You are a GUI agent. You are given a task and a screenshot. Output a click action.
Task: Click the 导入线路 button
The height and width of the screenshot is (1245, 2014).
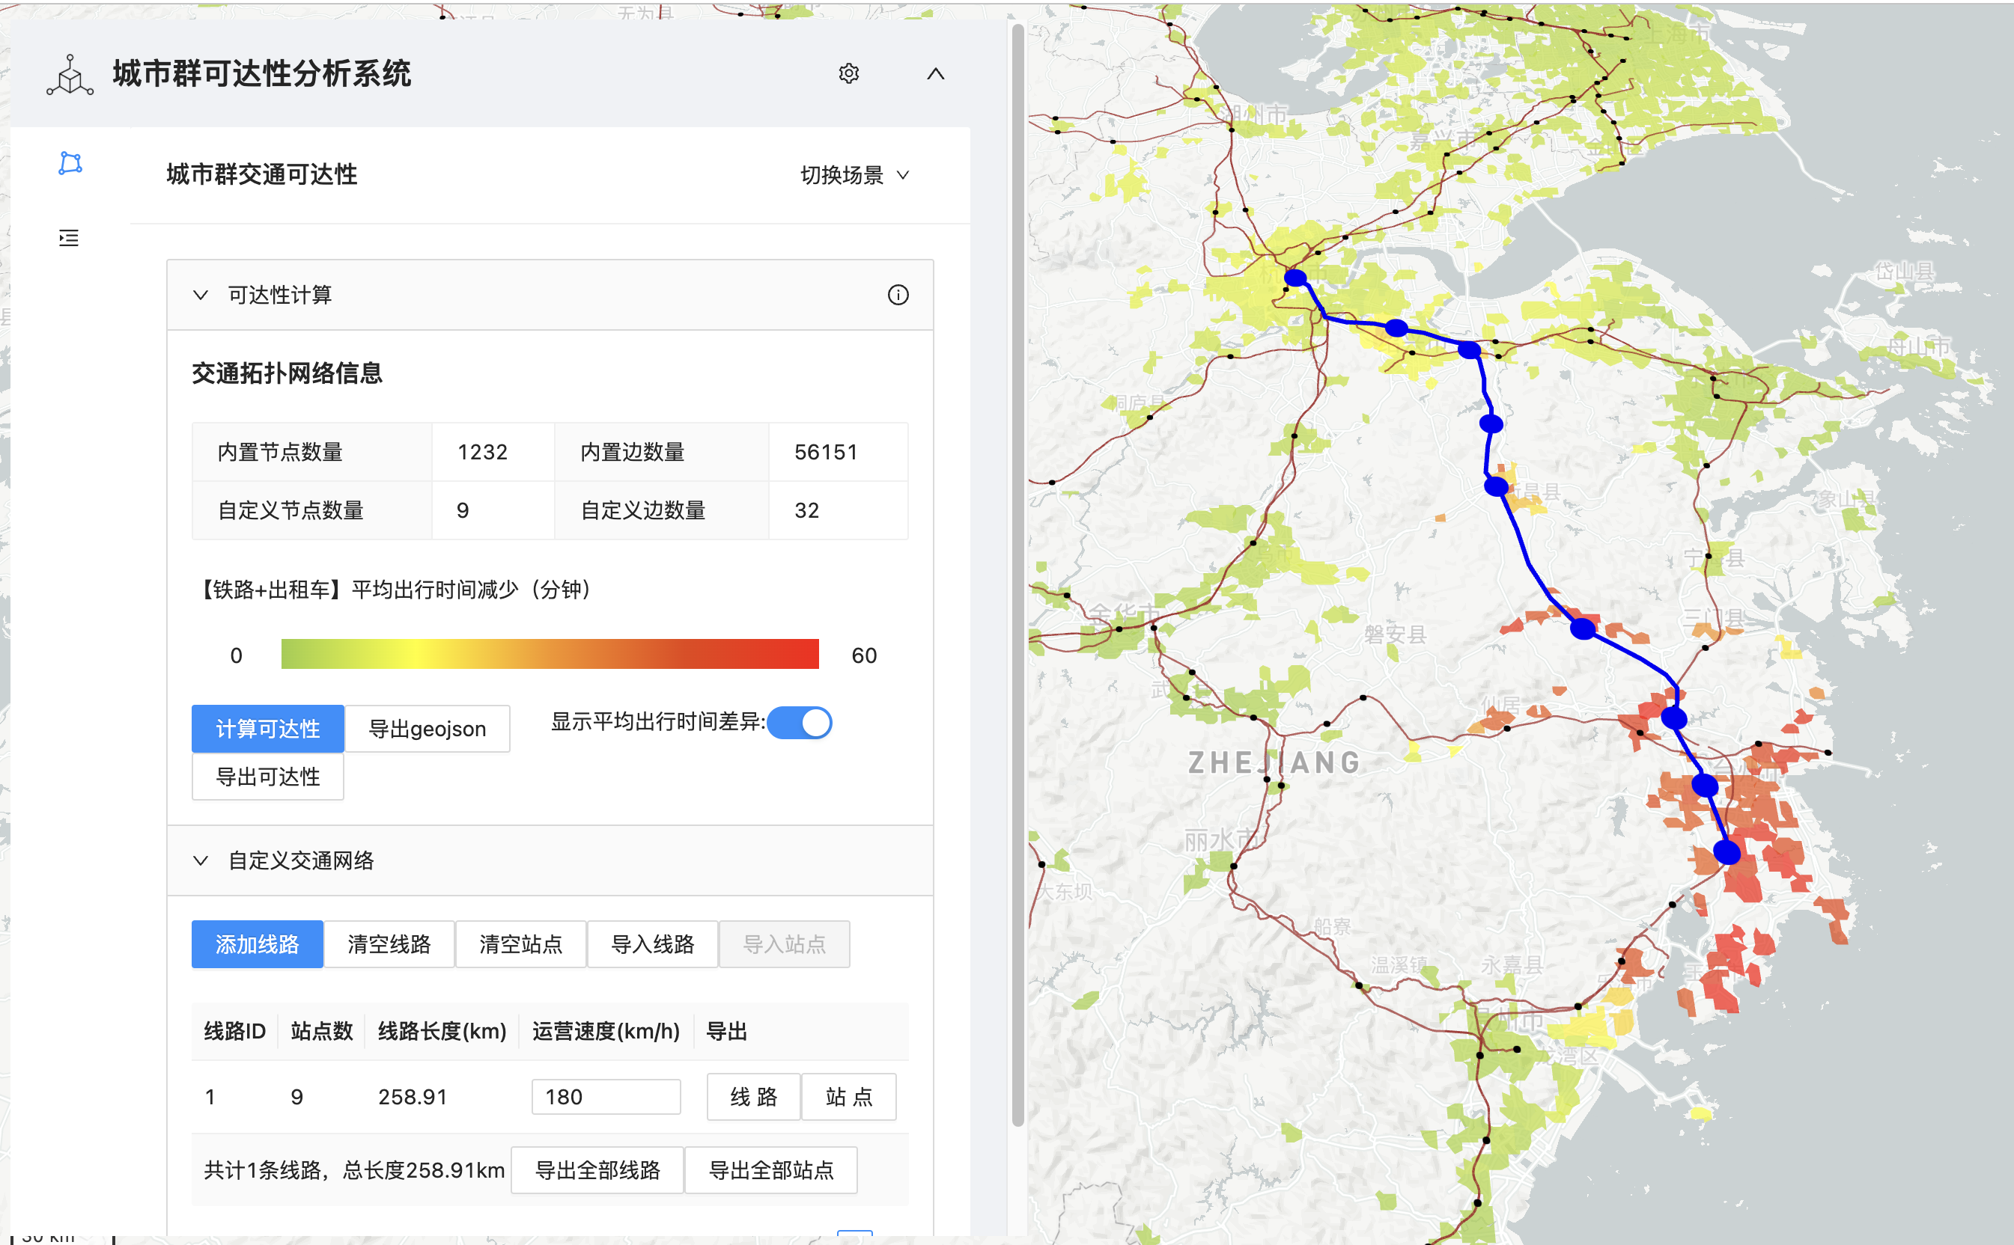pyautogui.click(x=652, y=944)
